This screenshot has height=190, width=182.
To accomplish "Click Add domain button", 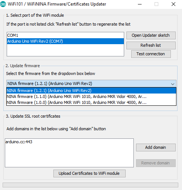I will pos(156,147).
